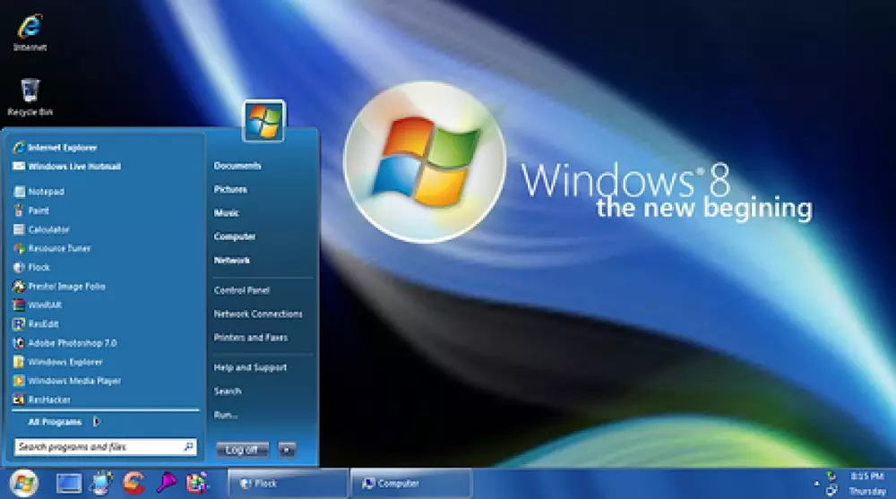
Task: Click the Search programs and files box
Action: [x=99, y=446]
